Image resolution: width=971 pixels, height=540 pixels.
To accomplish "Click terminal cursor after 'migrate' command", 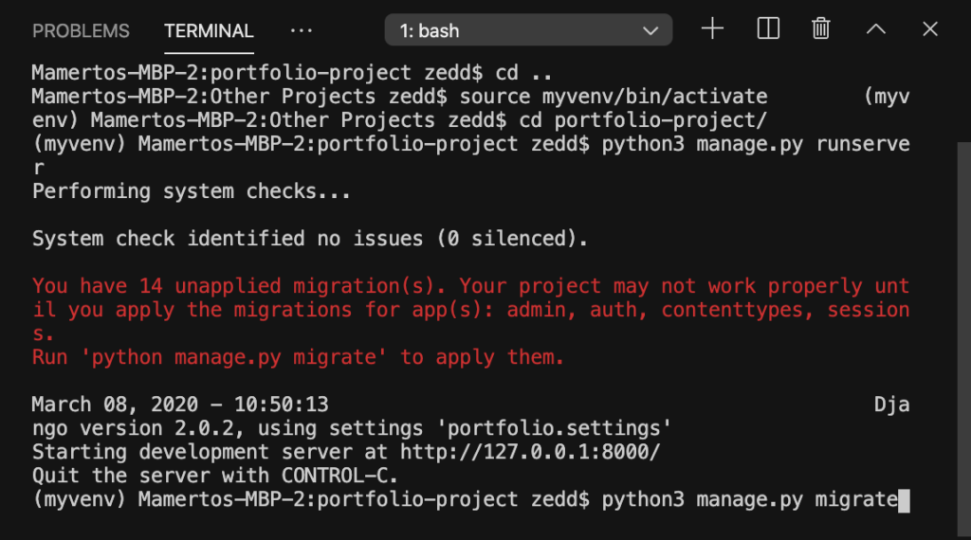I will pyautogui.click(x=904, y=500).
